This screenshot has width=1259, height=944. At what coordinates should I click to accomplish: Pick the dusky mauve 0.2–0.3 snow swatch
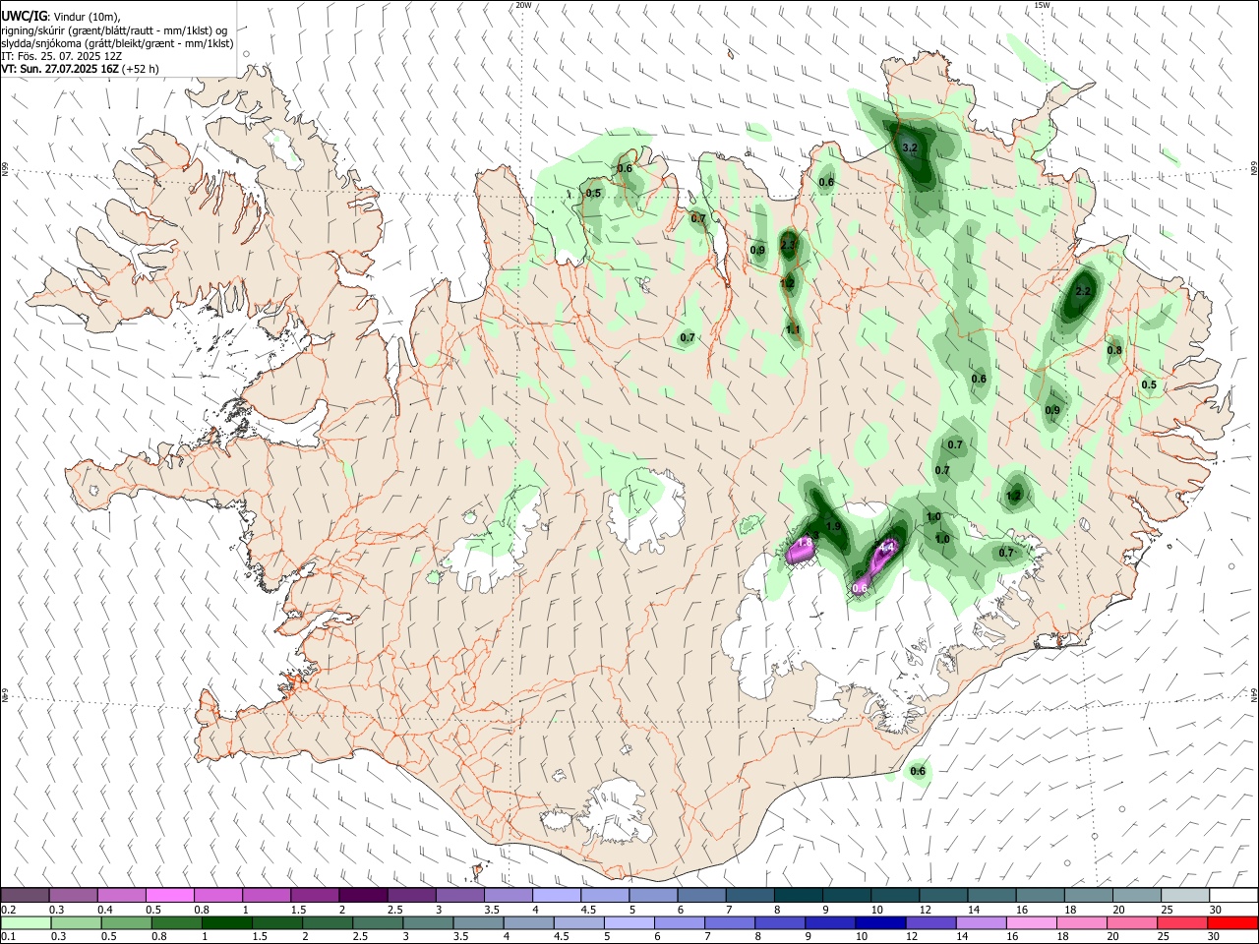(25, 896)
